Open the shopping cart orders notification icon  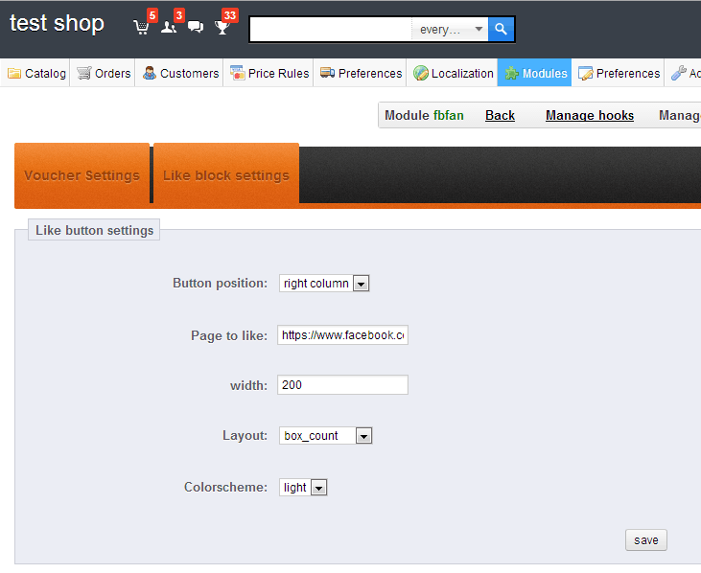point(142,27)
